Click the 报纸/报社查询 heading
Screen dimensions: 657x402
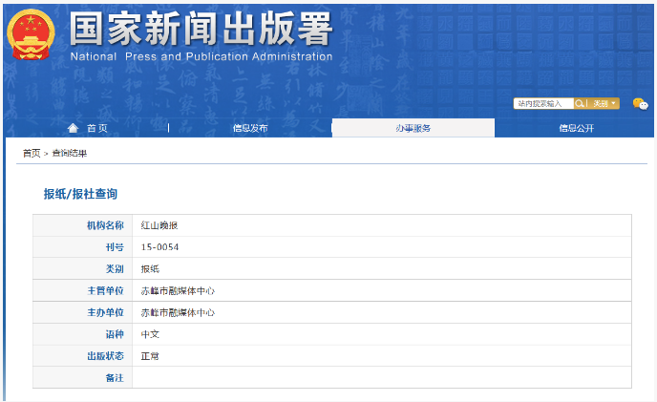coord(80,194)
